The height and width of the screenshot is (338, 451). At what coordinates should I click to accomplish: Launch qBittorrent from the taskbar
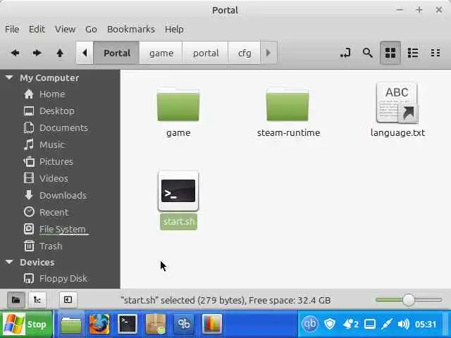tap(184, 324)
